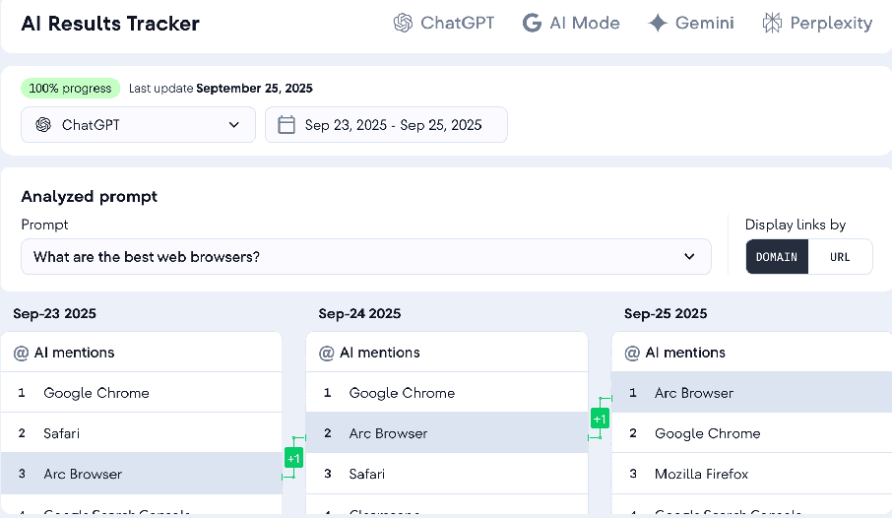
Task: Click the Sep-23 2025 column heading
Action: (x=54, y=313)
